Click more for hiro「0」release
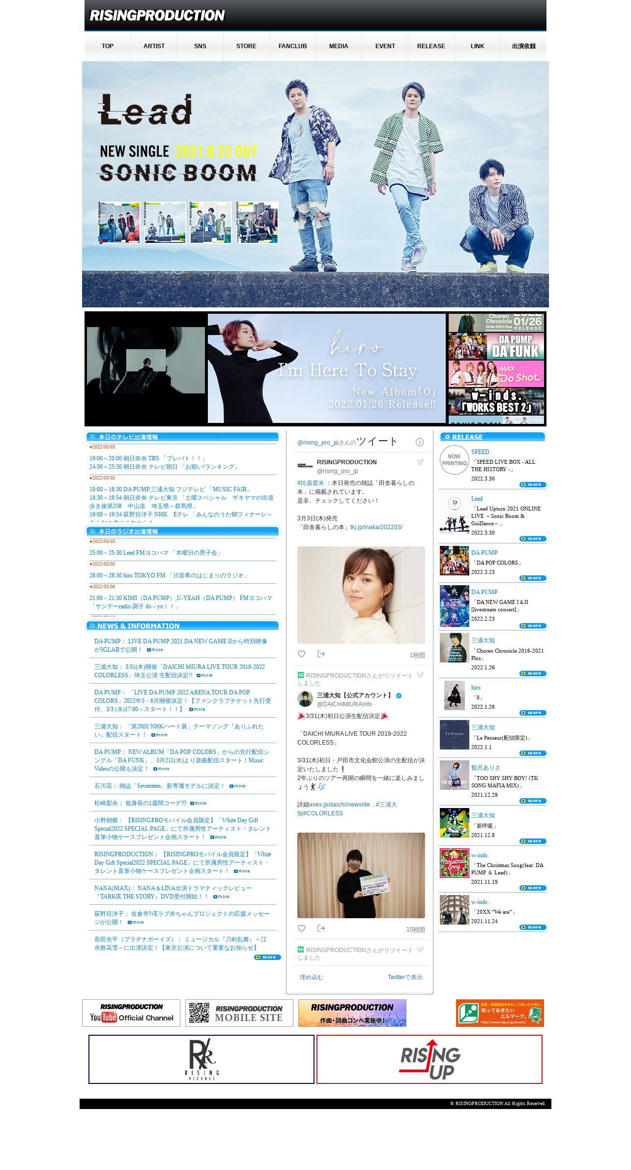 pyautogui.click(x=533, y=713)
